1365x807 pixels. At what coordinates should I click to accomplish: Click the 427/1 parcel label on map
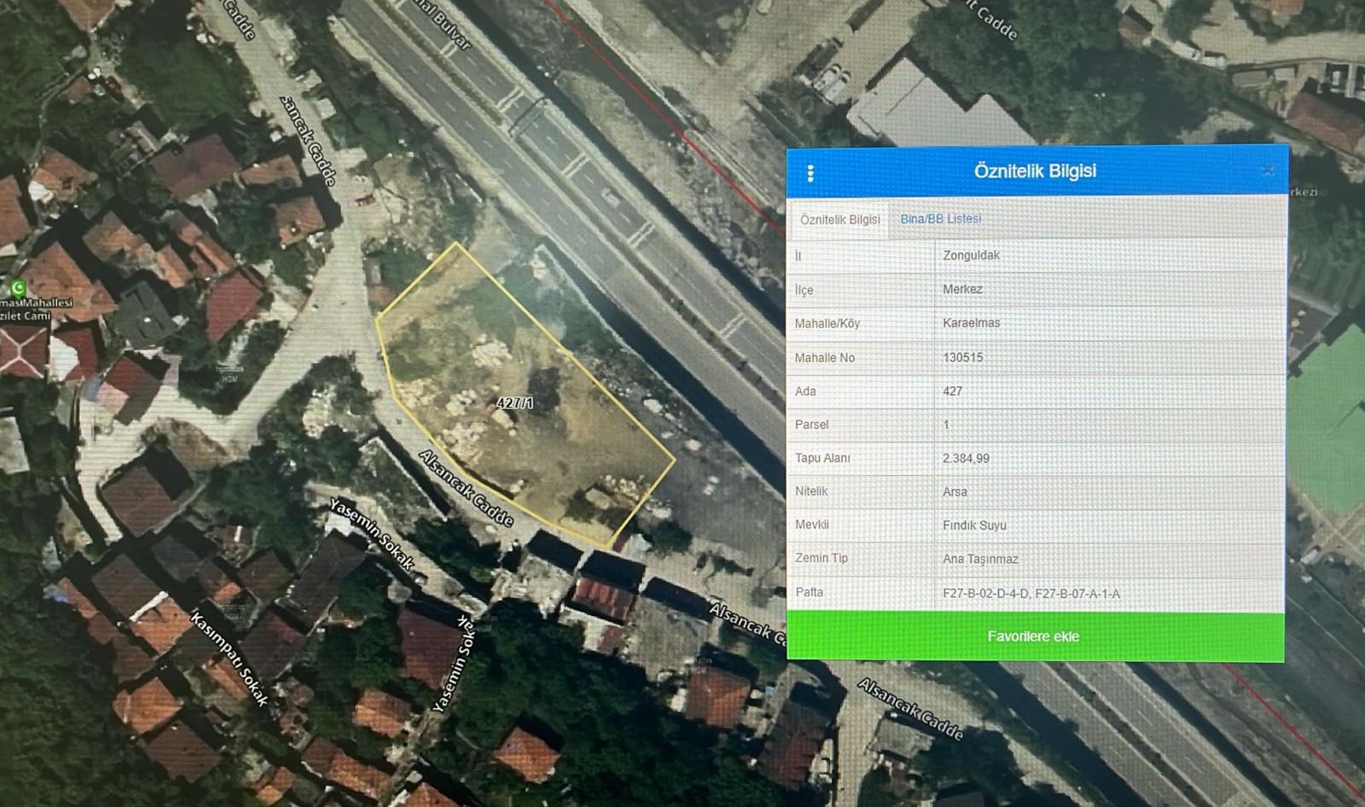(514, 403)
